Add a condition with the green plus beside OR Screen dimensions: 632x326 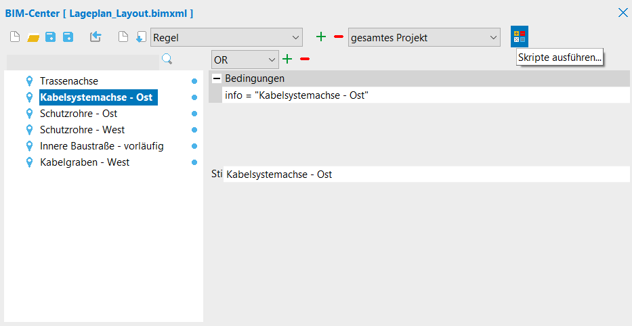click(x=287, y=60)
